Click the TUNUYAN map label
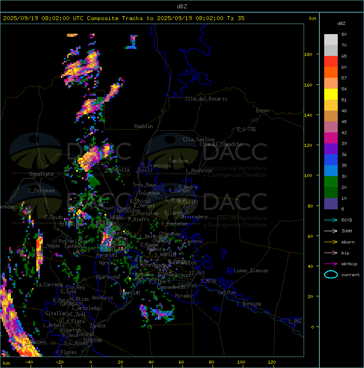The width and height of the screenshot is (364, 368). (93, 340)
